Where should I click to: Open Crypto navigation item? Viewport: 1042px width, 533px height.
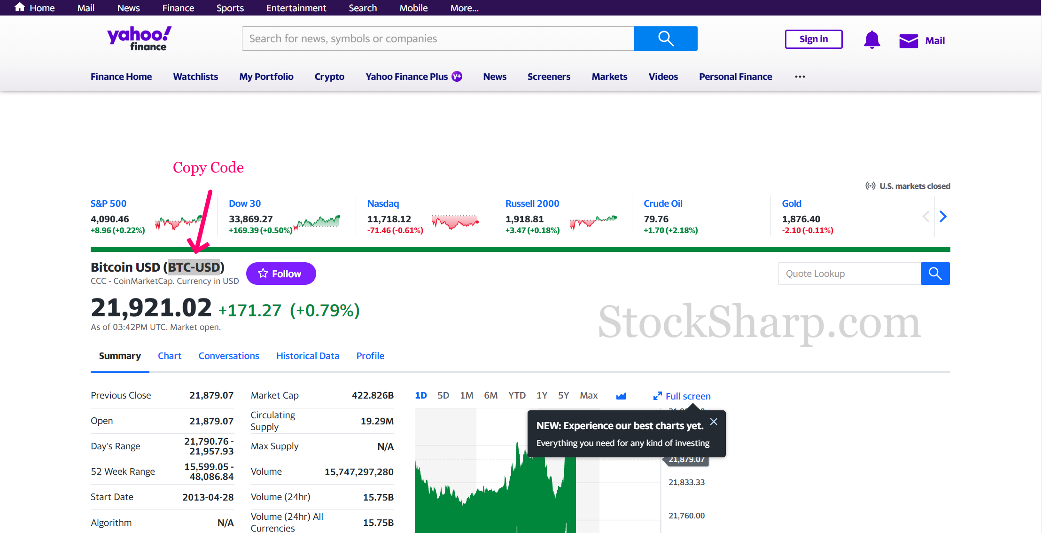[329, 77]
